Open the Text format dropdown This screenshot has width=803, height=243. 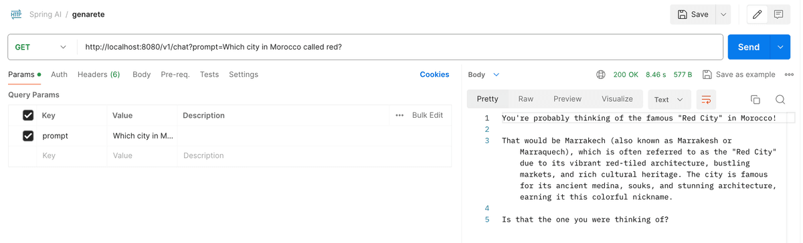coord(669,99)
